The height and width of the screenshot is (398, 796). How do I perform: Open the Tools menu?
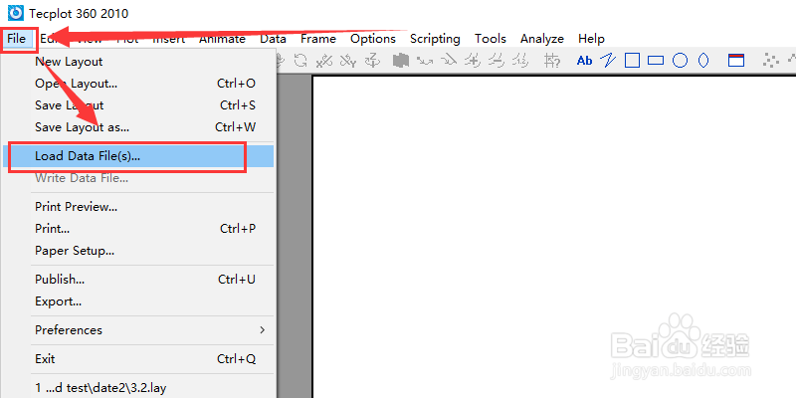coord(491,39)
